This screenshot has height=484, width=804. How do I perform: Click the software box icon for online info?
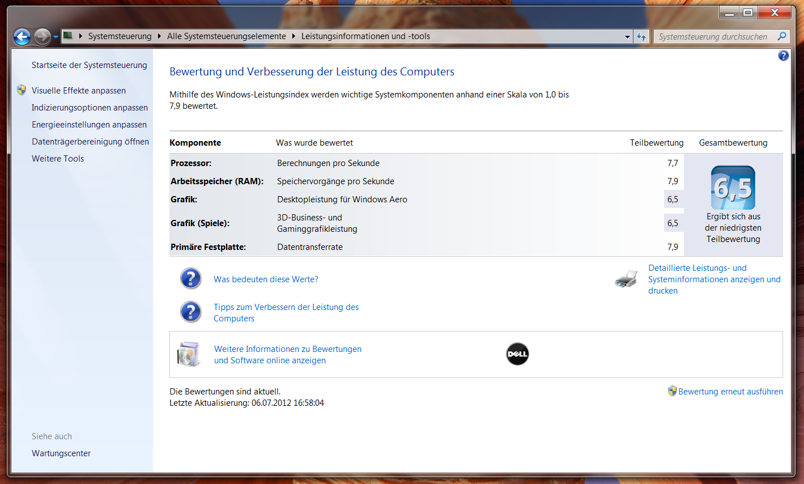(188, 354)
